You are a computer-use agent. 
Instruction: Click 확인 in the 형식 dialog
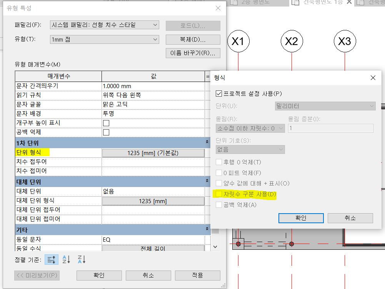301,218
